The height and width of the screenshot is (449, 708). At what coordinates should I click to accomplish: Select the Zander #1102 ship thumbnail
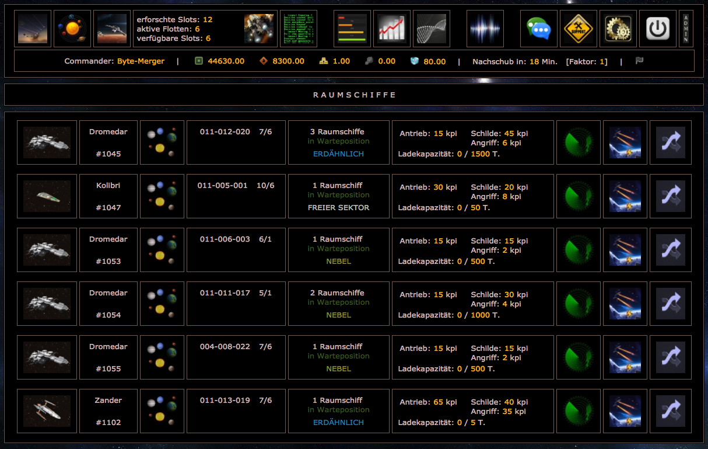click(x=47, y=411)
